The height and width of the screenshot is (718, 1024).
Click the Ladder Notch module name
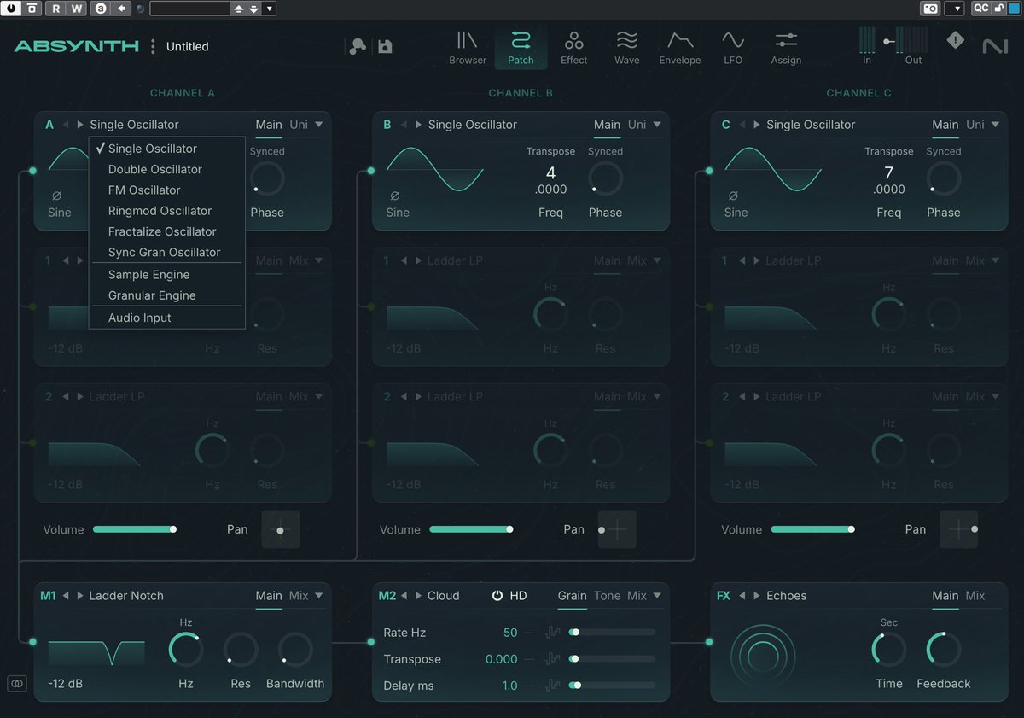tap(126, 596)
